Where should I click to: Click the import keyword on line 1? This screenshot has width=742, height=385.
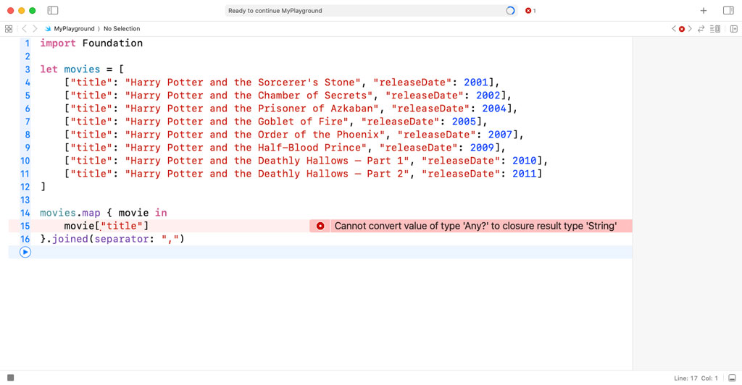58,43
